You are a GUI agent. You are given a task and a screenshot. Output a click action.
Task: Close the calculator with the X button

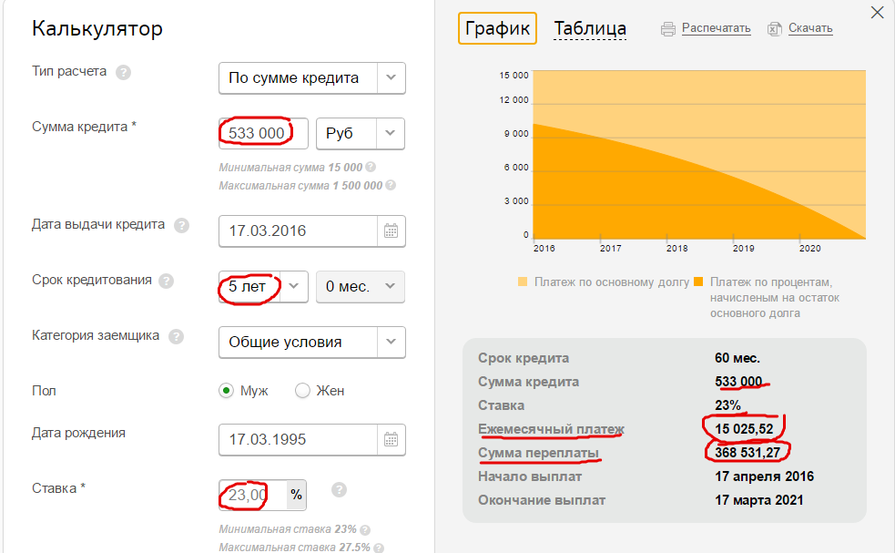coord(877,13)
